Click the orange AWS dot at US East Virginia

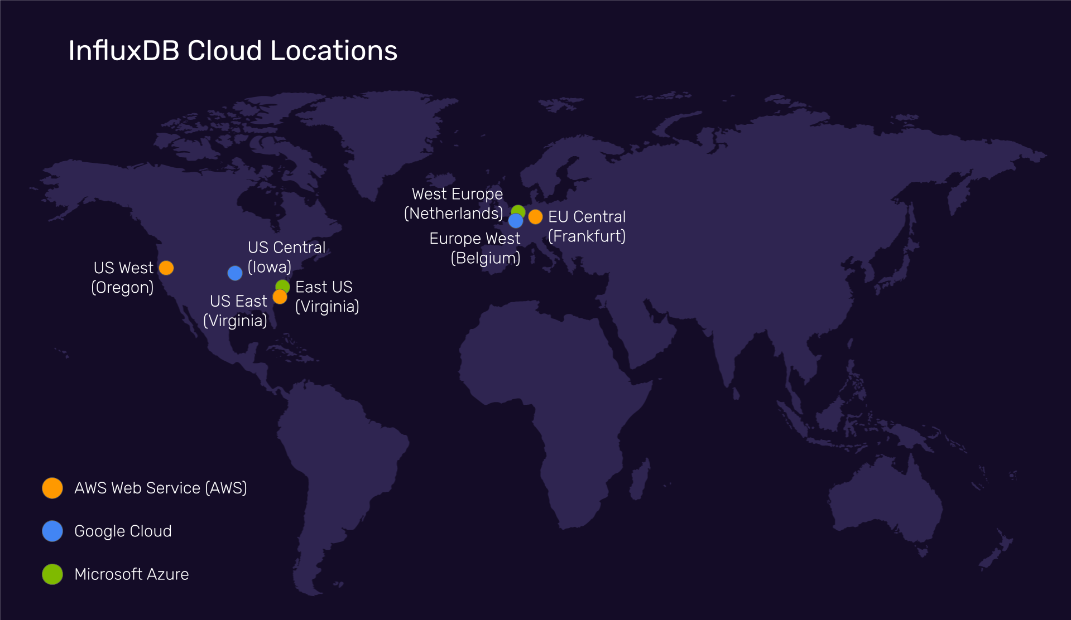(280, 297)
